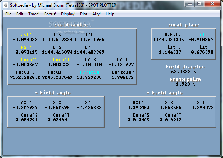The image size is (223, 158).
Task: Click the yellow Coma'S label in Field center
Action: tap(29, 60)
